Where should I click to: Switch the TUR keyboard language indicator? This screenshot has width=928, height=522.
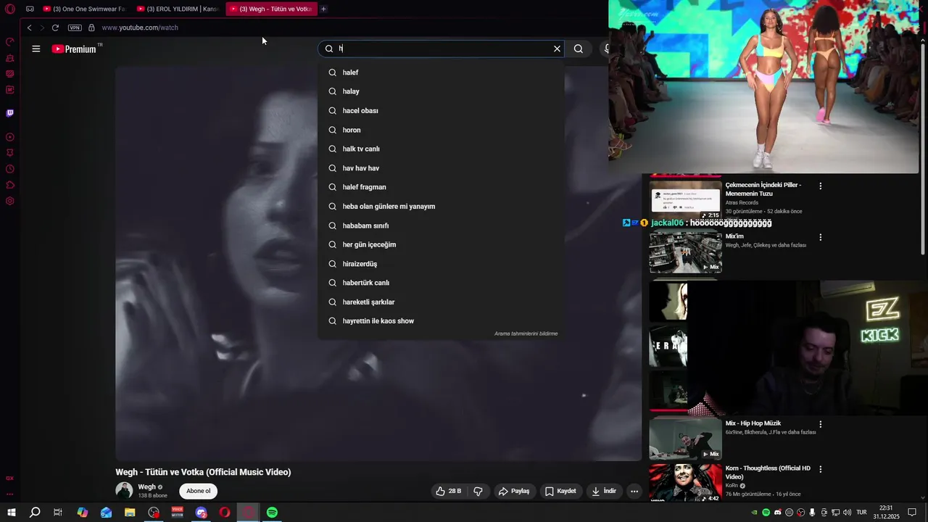pyautogui.click(x=862, y=513)
